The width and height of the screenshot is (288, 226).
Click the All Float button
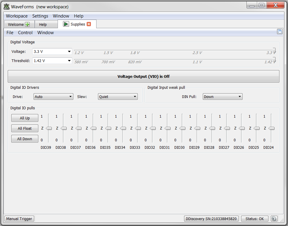(x=25, y=128)
